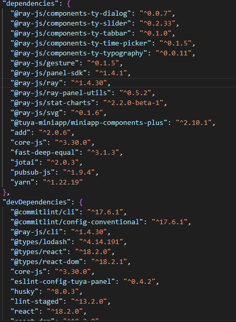Viewport: 236px width, 322px height.
Task: Click the opening brace after "dependencies"
Action: [x=69, y=4]
